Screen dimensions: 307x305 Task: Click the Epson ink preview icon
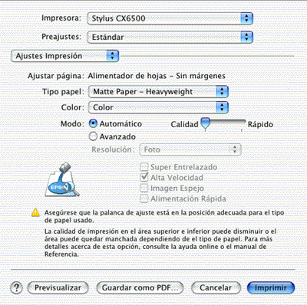[x=62, y=180]
